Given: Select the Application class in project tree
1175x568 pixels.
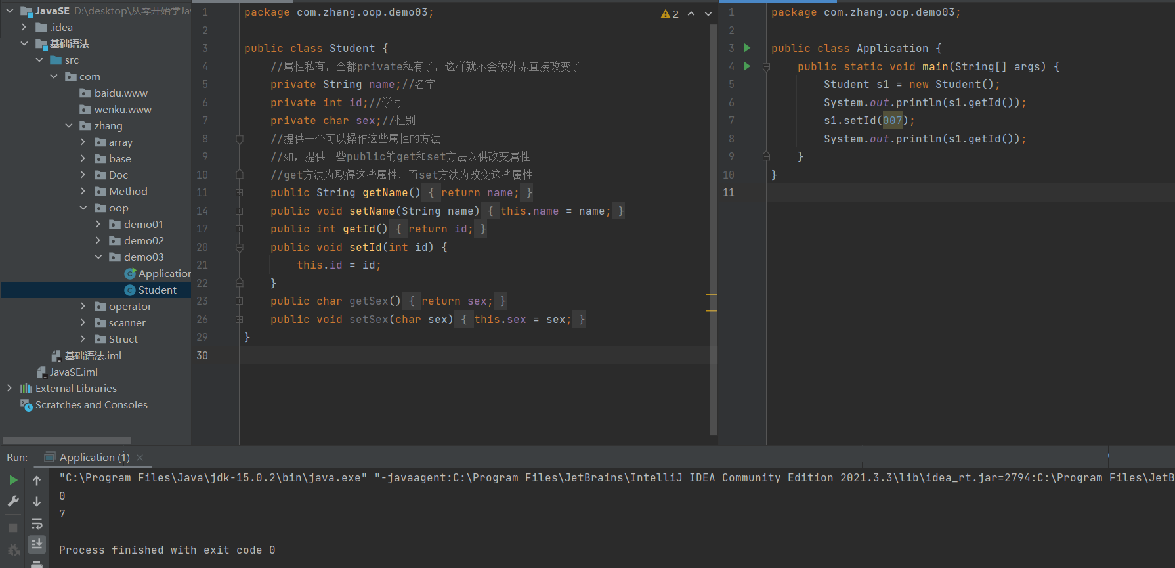Looking at the screenshot, I should coord(158,273).
